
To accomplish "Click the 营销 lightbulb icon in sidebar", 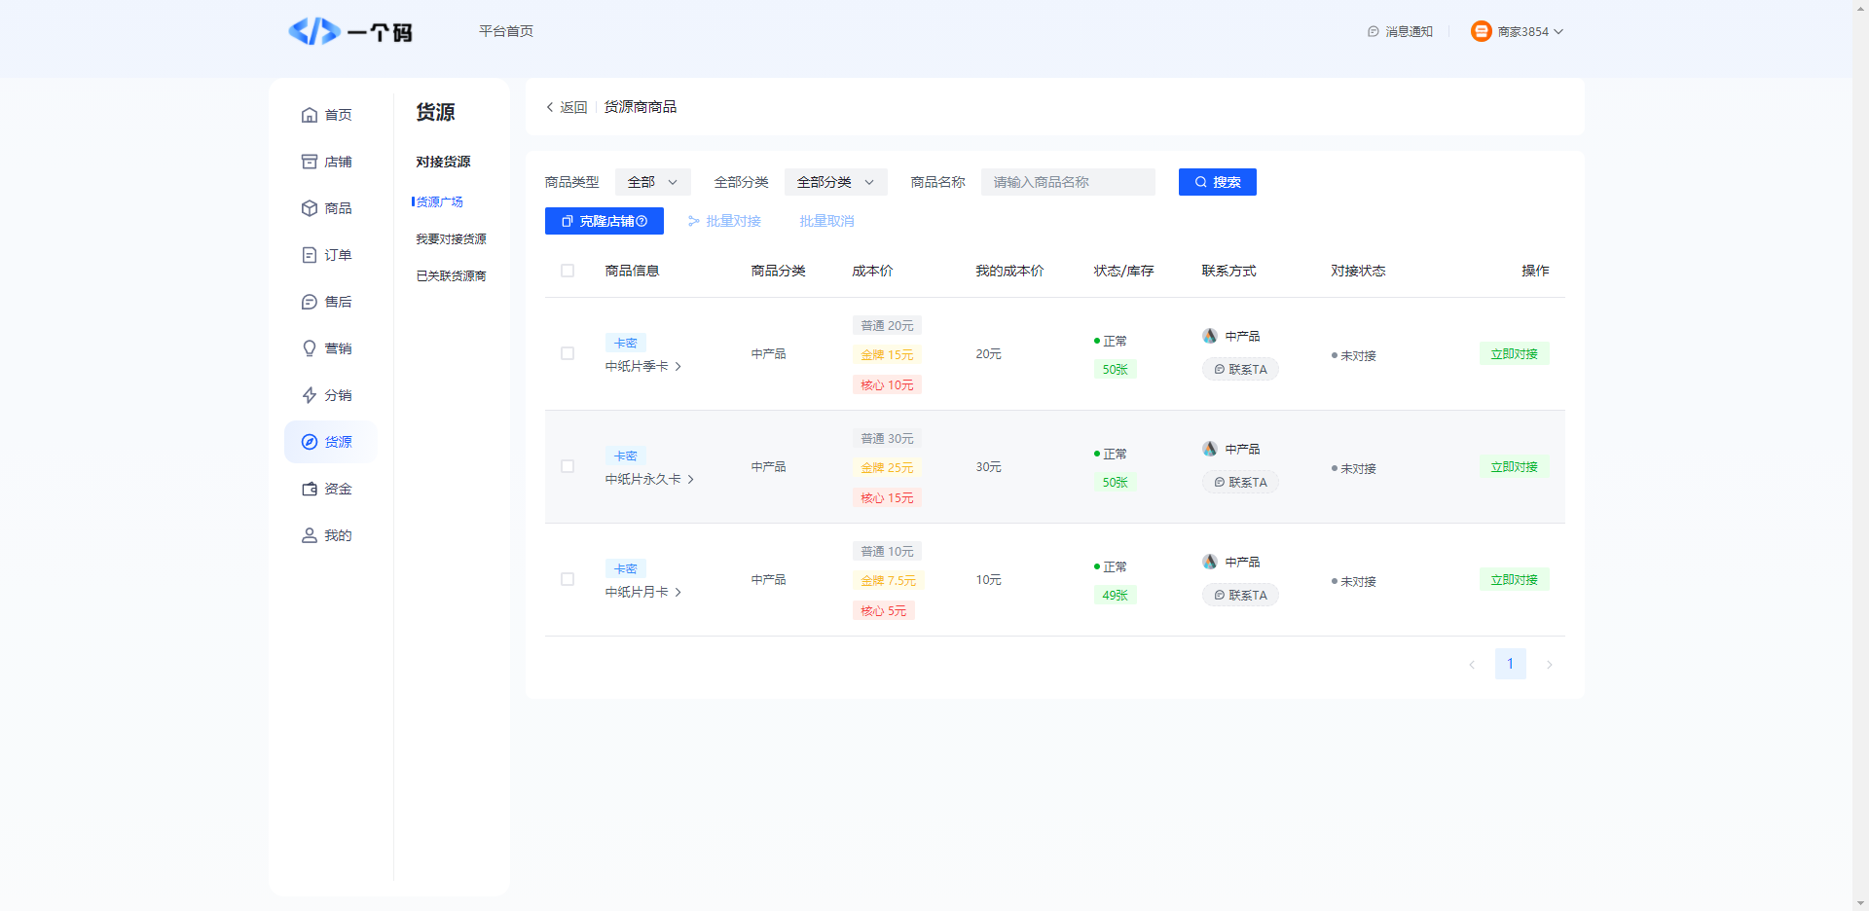I will 310,348.
